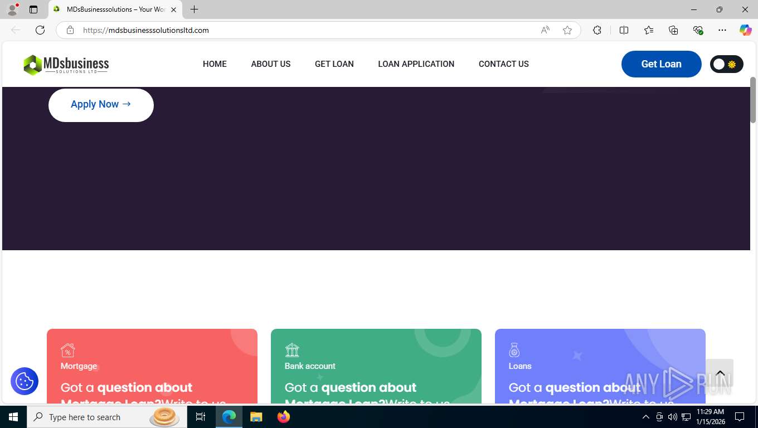Click the Mortgage house icon

coord(68,350)
